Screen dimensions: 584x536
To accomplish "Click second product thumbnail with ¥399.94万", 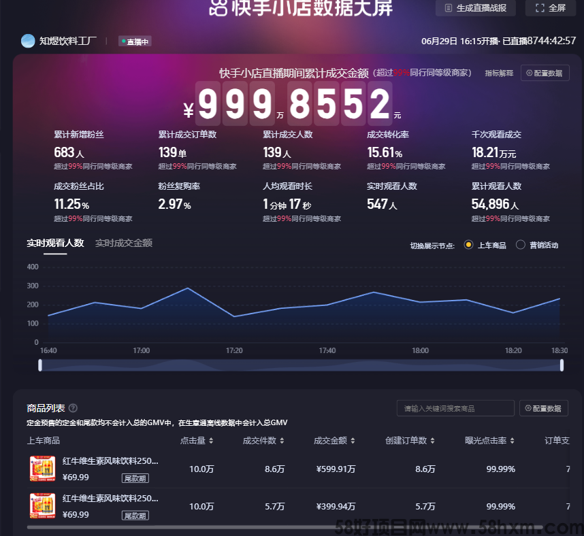I will 42,506.
